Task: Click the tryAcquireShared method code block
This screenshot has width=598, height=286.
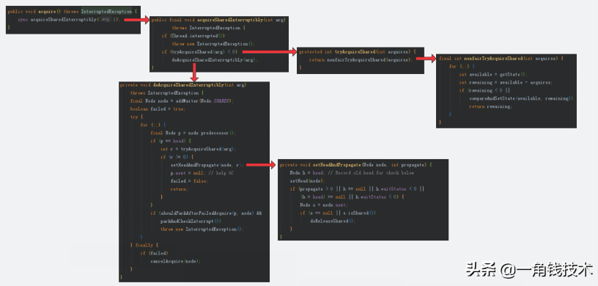Action: (361, 60)
